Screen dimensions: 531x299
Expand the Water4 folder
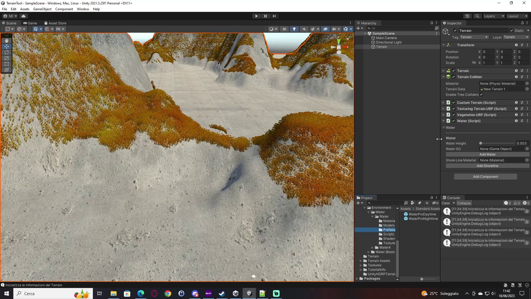point(373,248)
